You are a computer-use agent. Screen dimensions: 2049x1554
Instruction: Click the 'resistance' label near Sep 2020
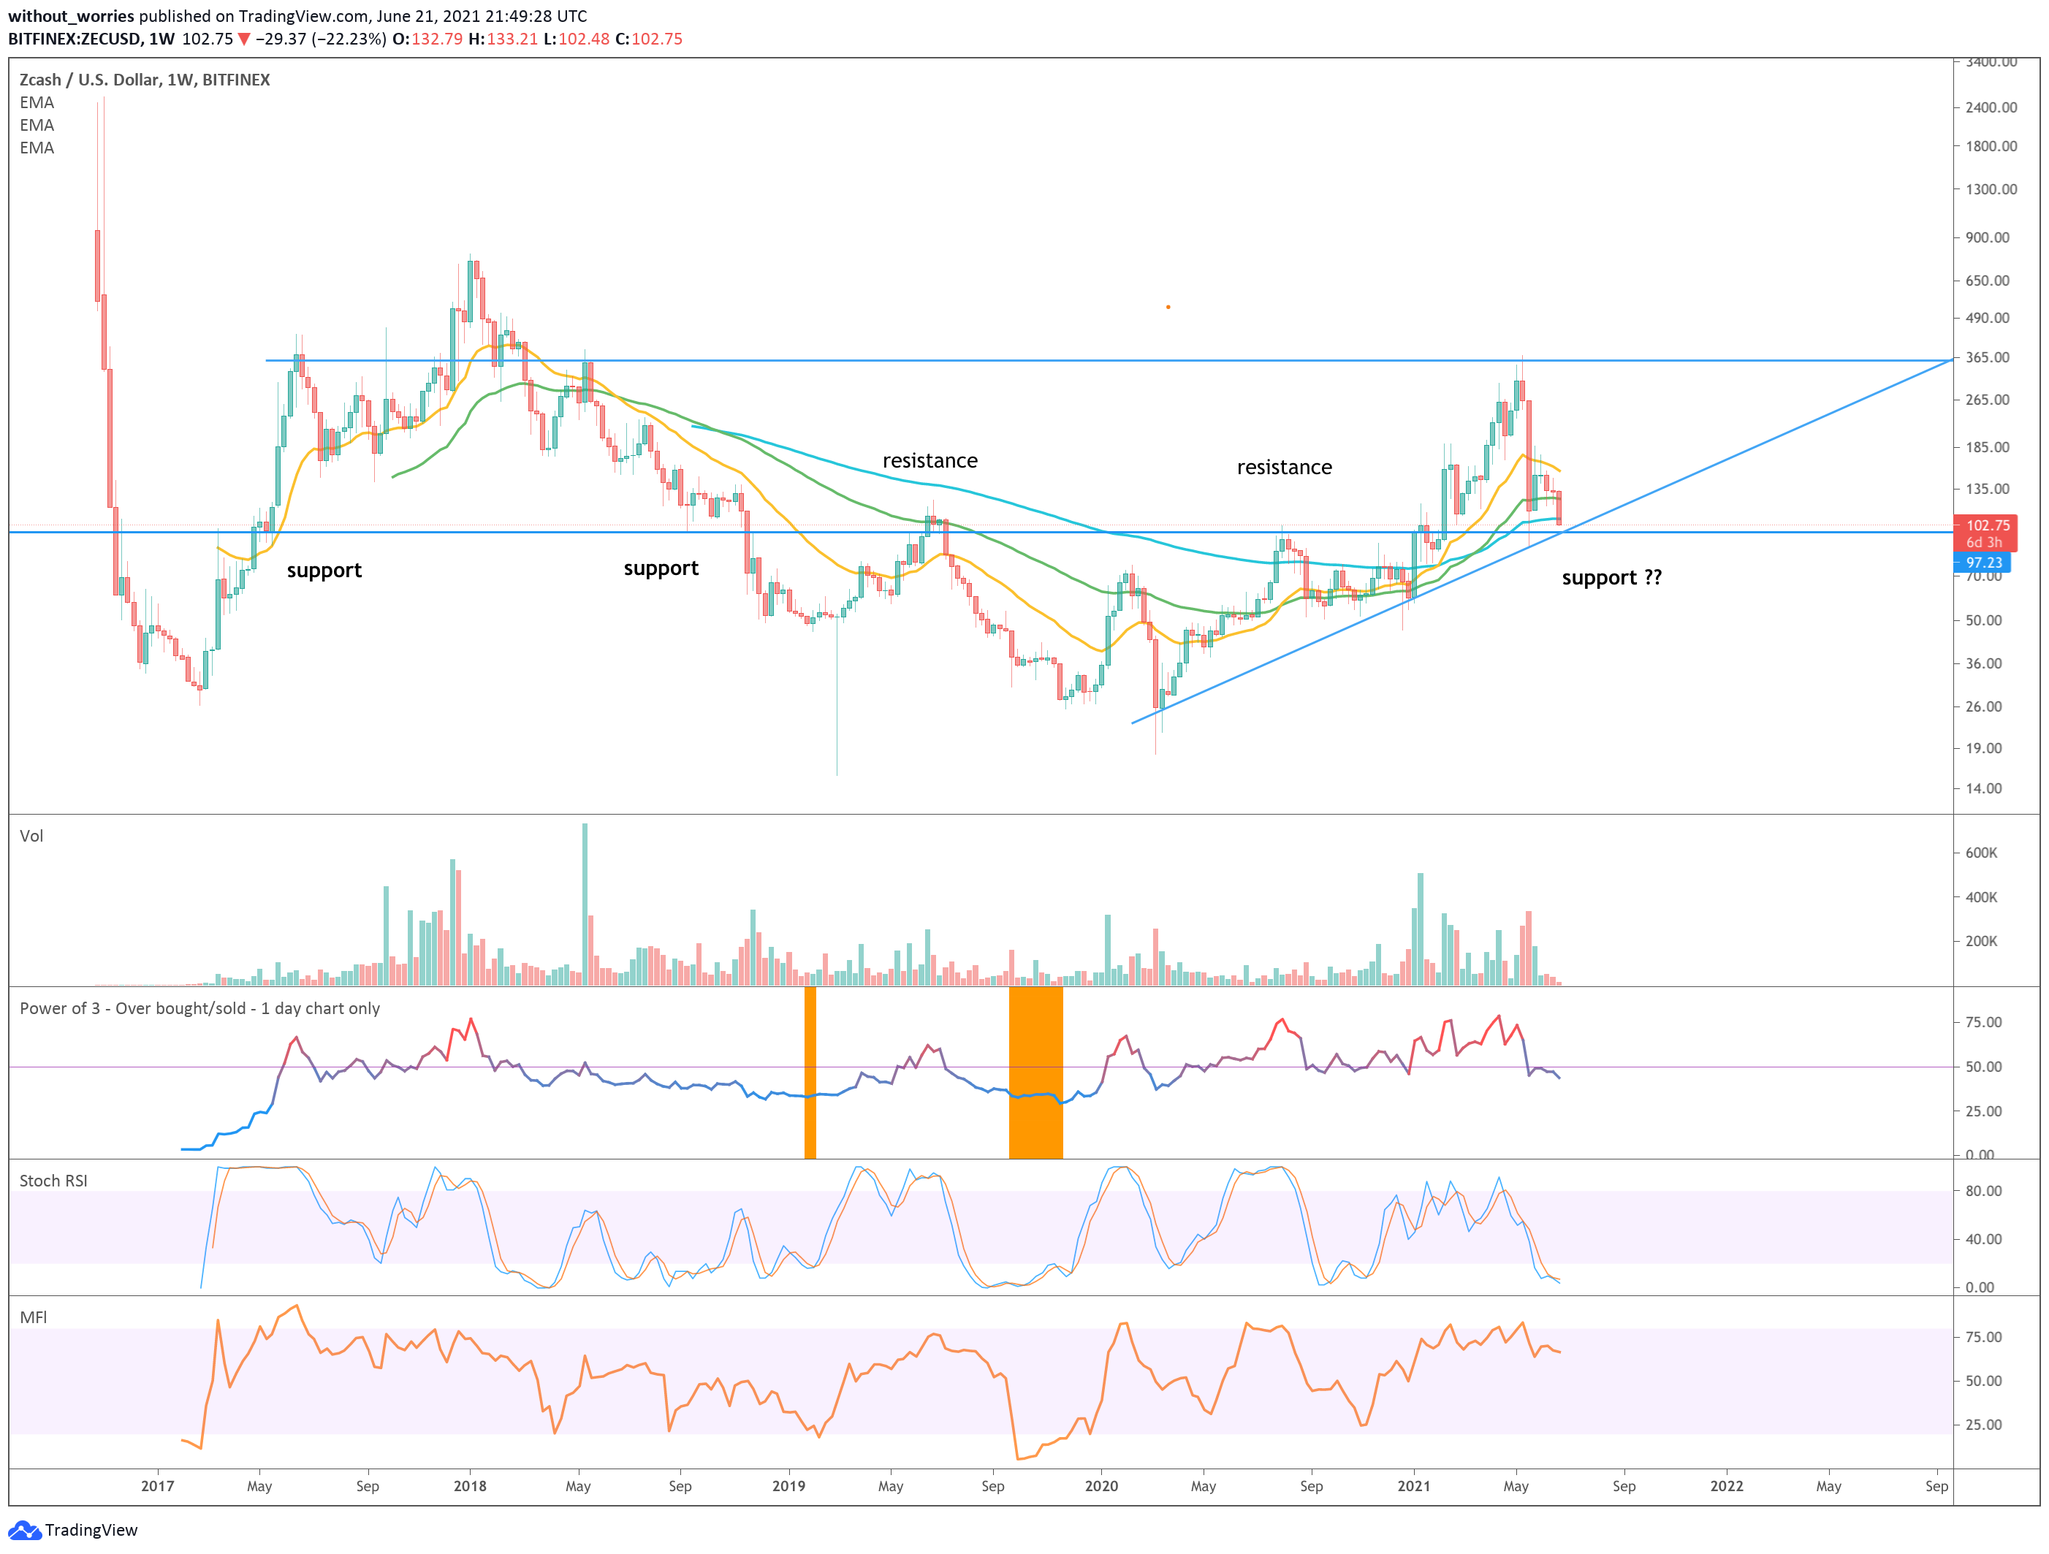click(x=1285, y=467)
